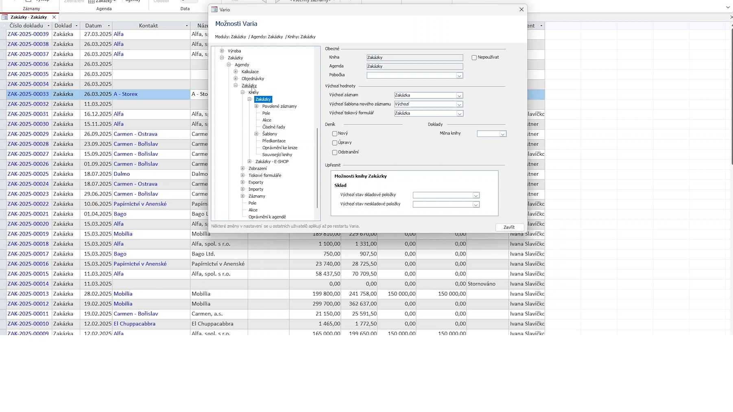Collapse the ribbon with top-right chevron
The image size is (733, 412).
(728, 7)
